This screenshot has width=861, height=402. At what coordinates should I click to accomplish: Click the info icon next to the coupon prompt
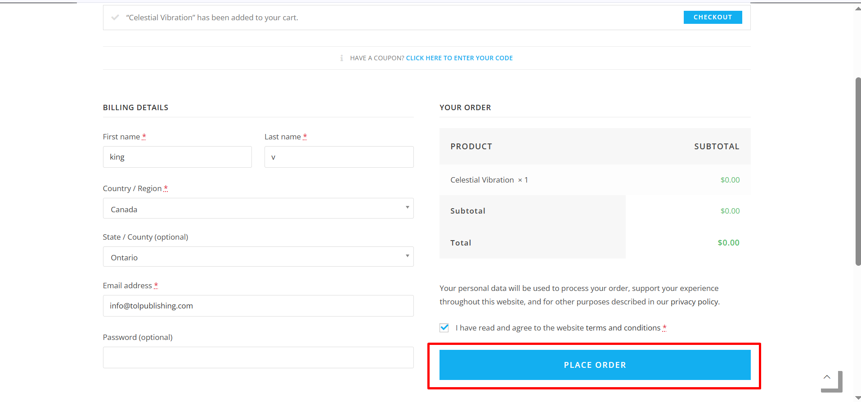[x=341, y=58]
